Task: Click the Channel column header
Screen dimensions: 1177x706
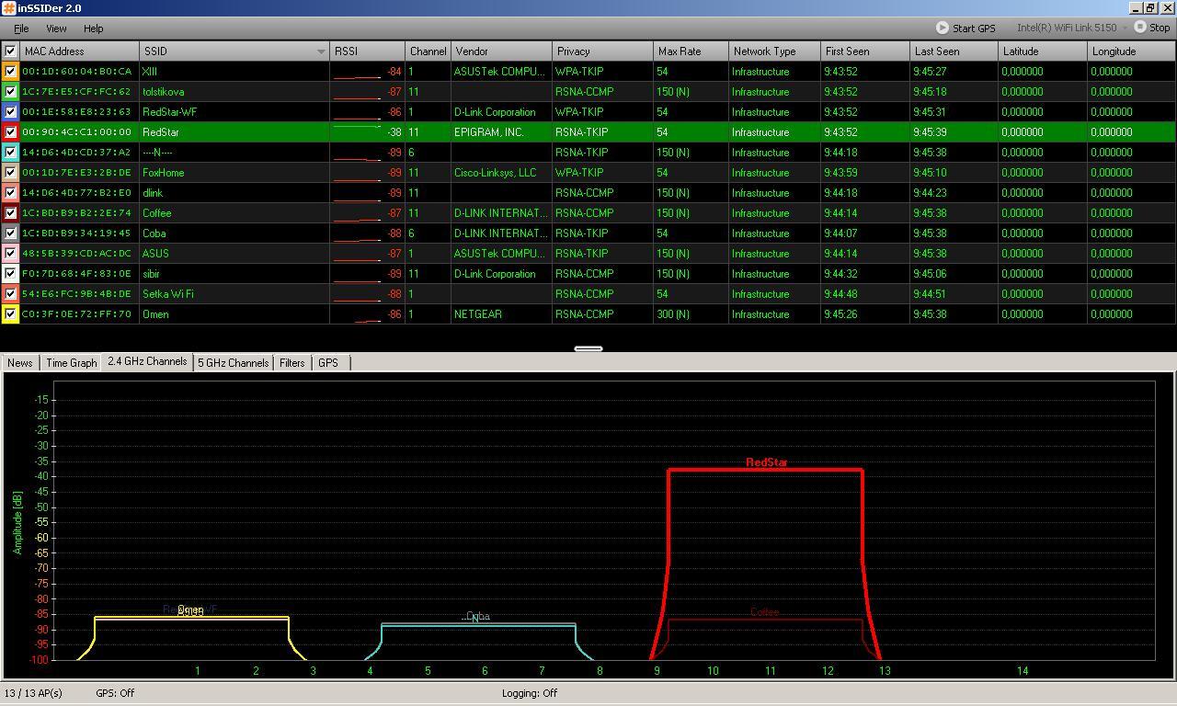Action: 428,51
